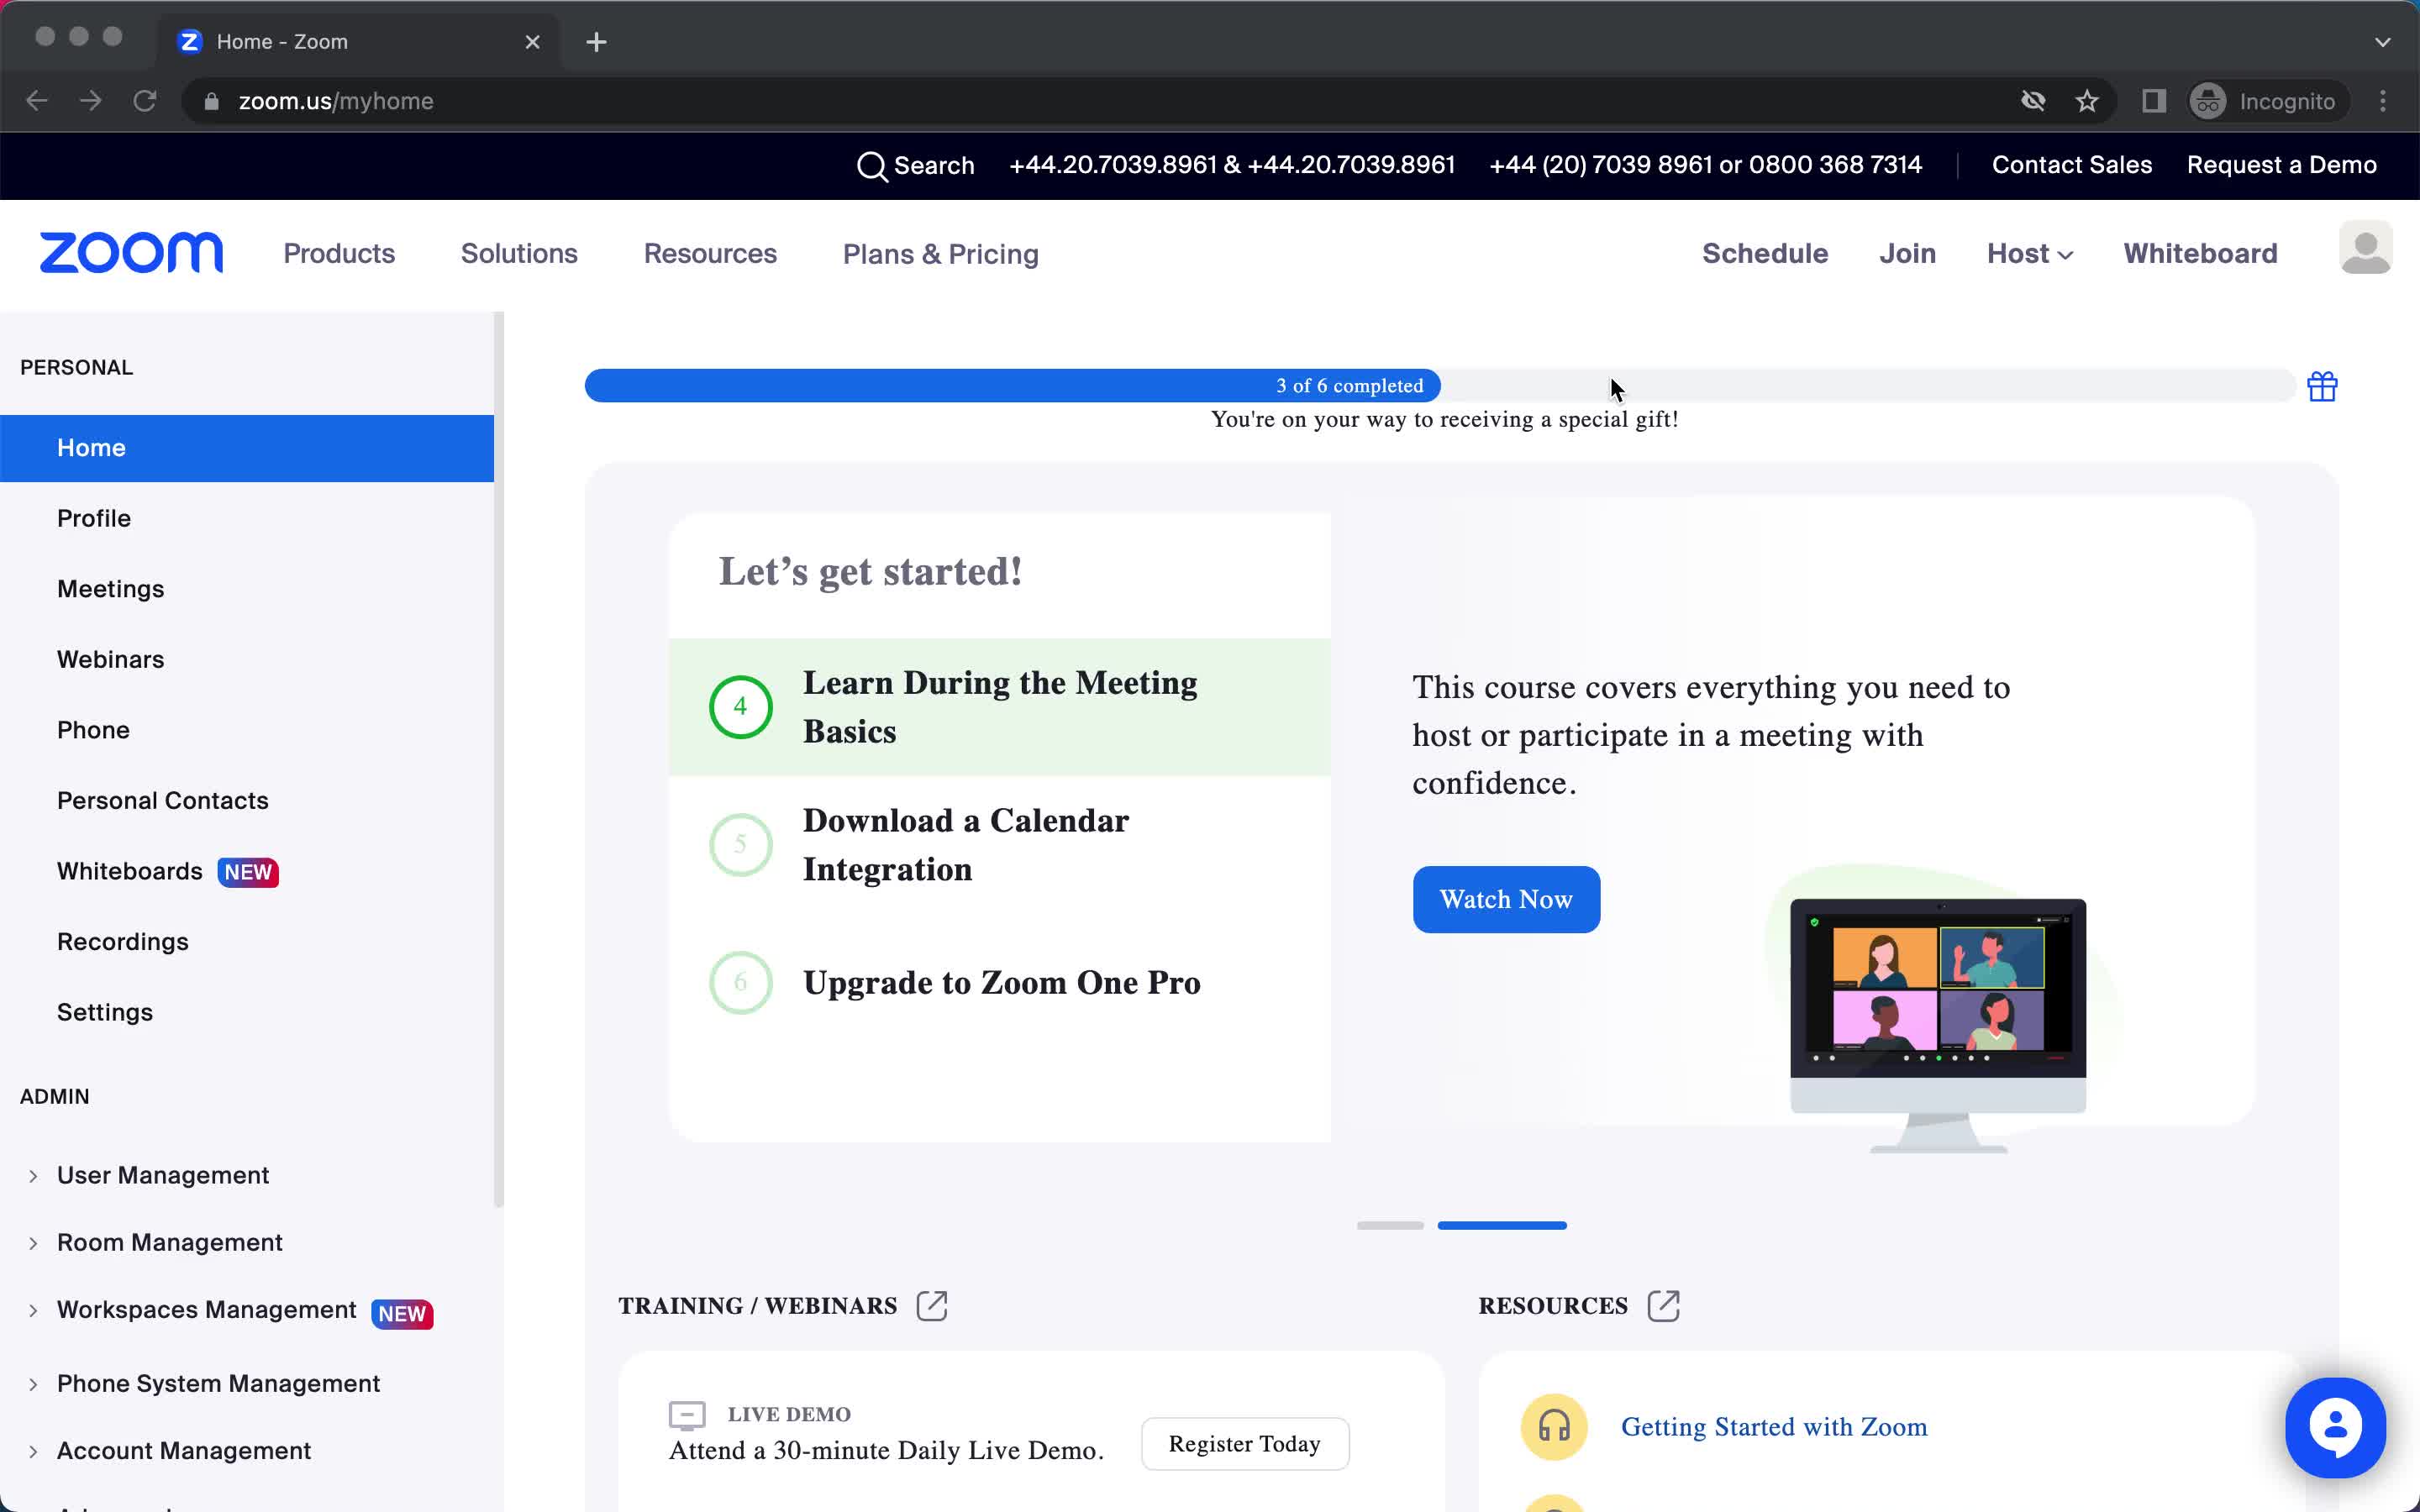
Task: Click the Whiteboard icon in navigation
Action: pos(2201,255)
